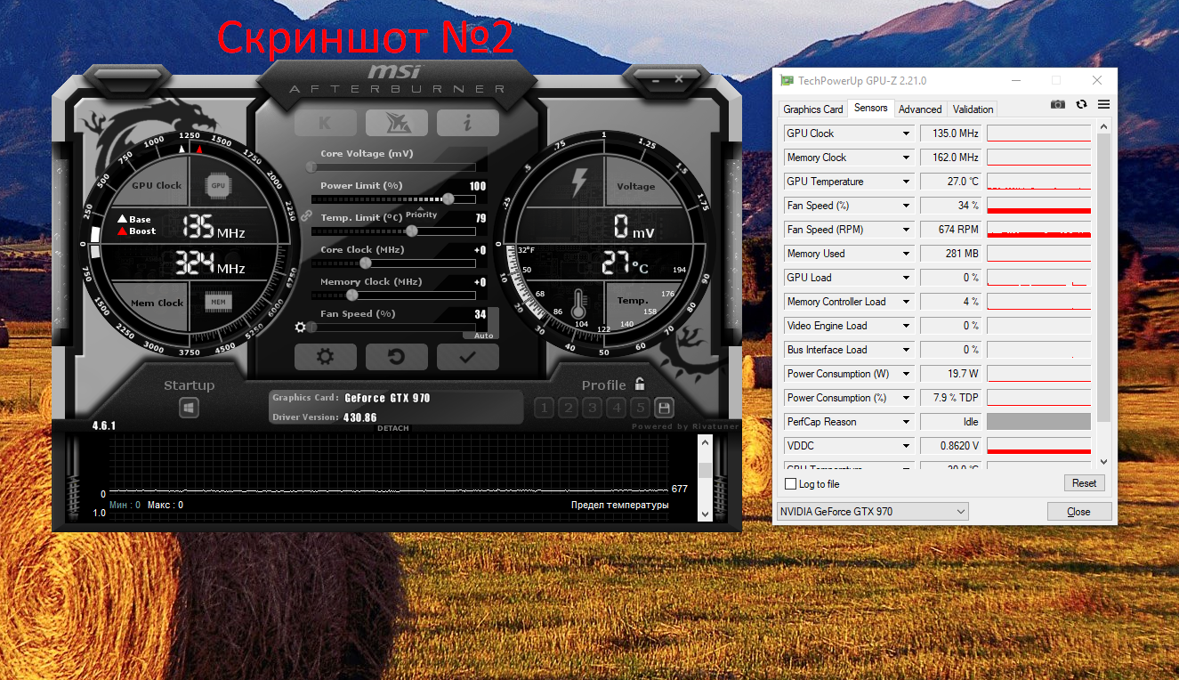Open the PerfCap Reason dropdown
Viewport: 1179px width, 680px height.
[x=907, y=422]
